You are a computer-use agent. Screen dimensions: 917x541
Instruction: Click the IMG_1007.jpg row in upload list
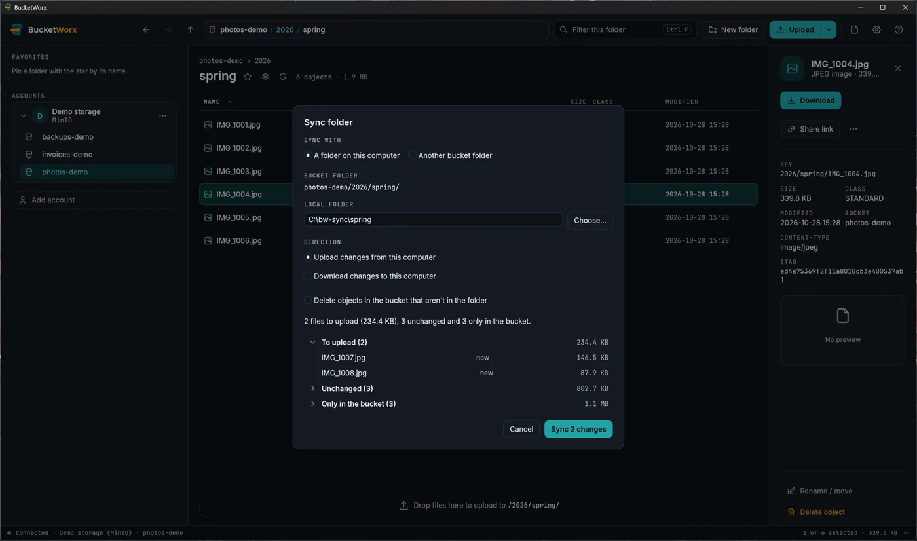pyautogui.click(x=458, y=358)
